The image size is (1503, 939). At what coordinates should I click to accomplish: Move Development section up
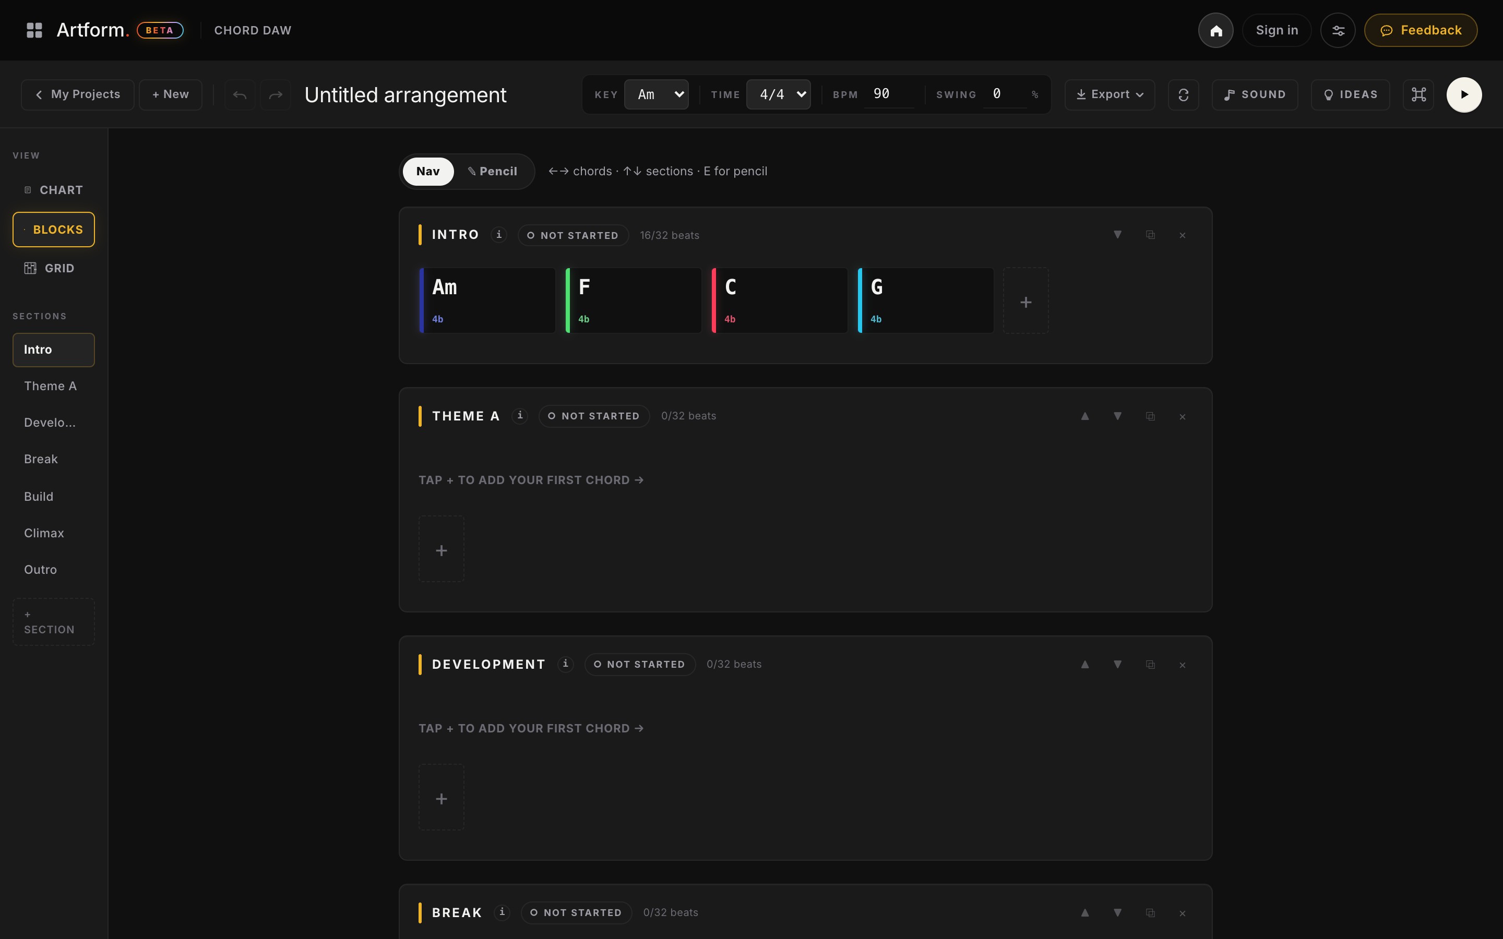point(1085,665)
